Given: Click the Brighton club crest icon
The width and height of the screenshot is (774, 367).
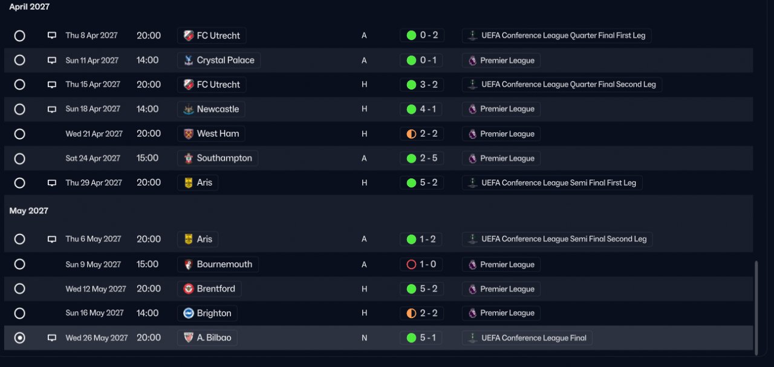Looking at the screenshot, I should pyautogui.click(x=189, y=313).
